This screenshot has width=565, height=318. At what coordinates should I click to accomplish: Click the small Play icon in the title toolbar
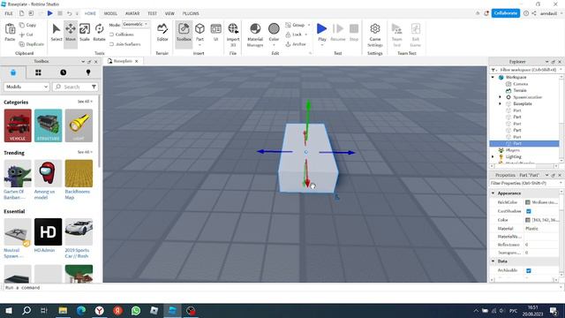click(50, 13)
